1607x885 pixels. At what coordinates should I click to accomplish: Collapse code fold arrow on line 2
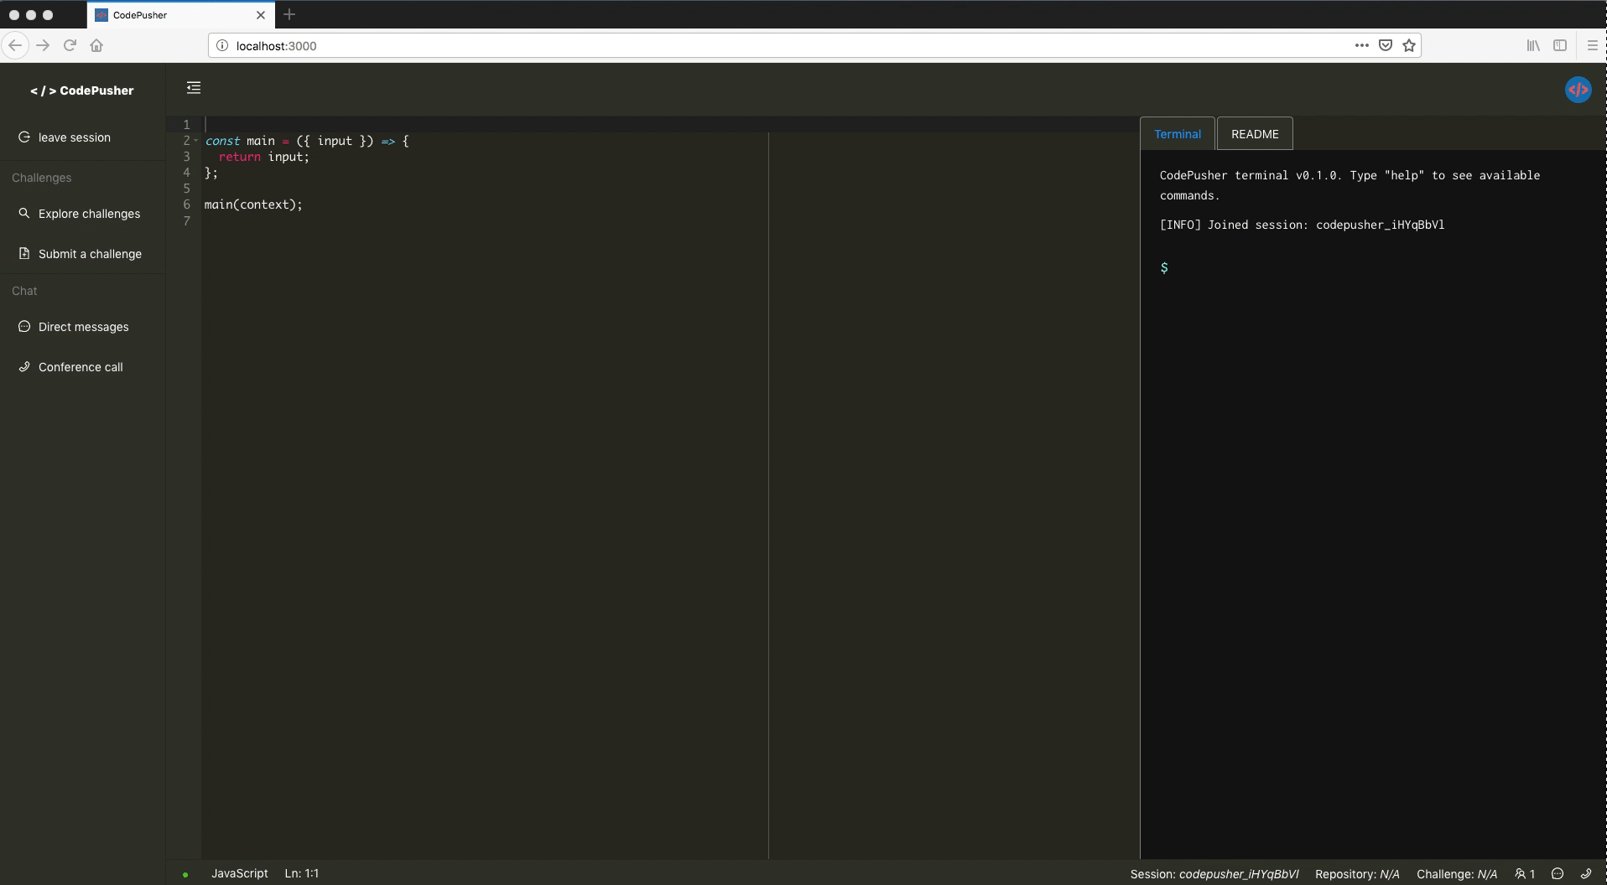coord(196,141)
